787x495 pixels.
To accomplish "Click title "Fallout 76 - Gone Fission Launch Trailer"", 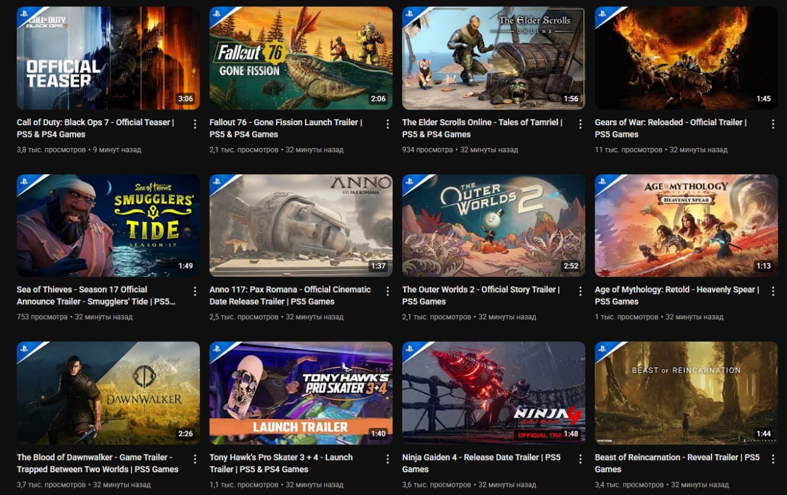I will (286, 128).
